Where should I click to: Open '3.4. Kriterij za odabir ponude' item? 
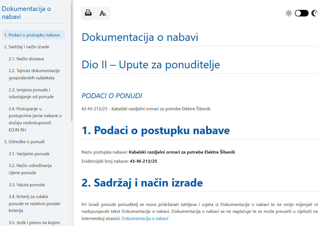pos(34,204)
